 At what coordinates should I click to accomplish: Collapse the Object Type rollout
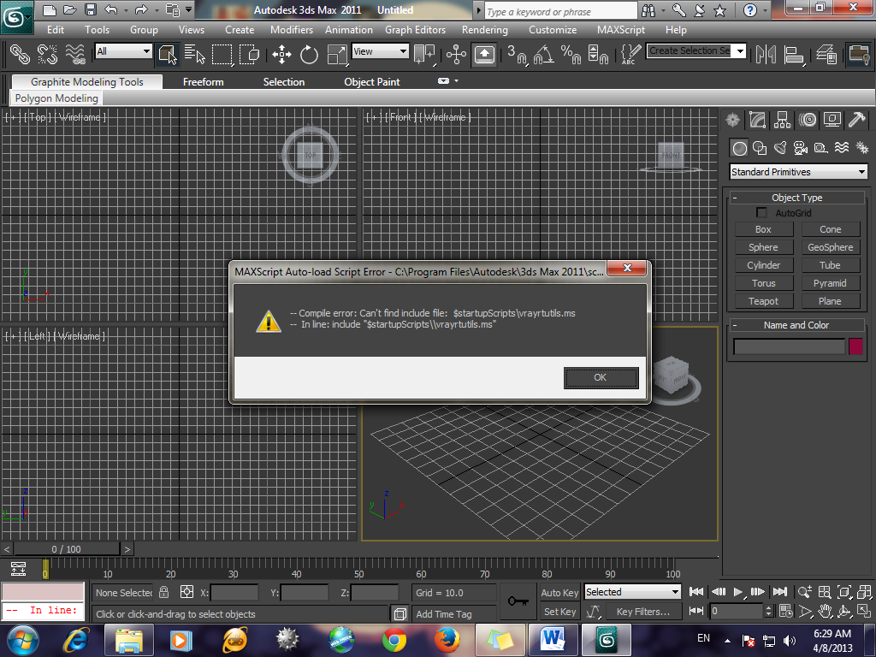tap(796, 198)
